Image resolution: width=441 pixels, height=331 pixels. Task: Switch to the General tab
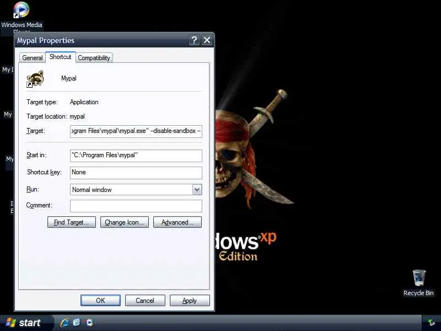click(33, 58)
